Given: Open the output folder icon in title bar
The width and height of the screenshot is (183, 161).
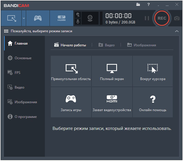Looking at the screenshot, I should [138, 5].
